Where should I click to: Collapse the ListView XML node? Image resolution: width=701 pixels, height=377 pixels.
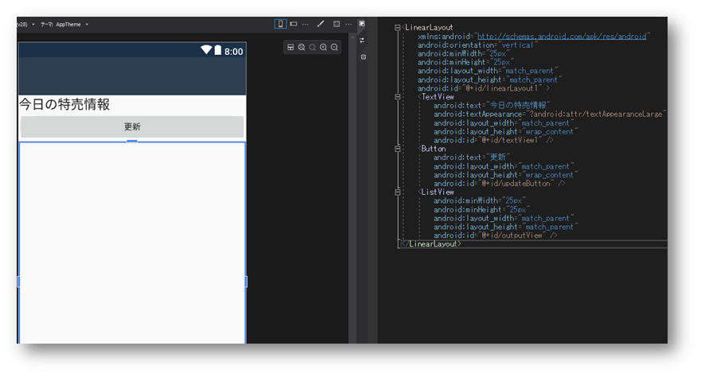tap(397, 192)
